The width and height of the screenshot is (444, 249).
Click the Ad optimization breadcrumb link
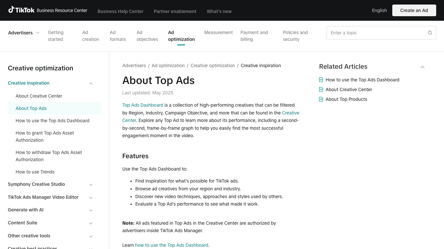click(x=168, y=65)
